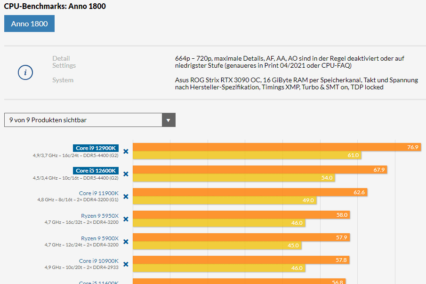The width and height of the screenshot is (426, 284).
Task: Toggle highlight on Core i5 12600K label
Action: coord(96,170)
